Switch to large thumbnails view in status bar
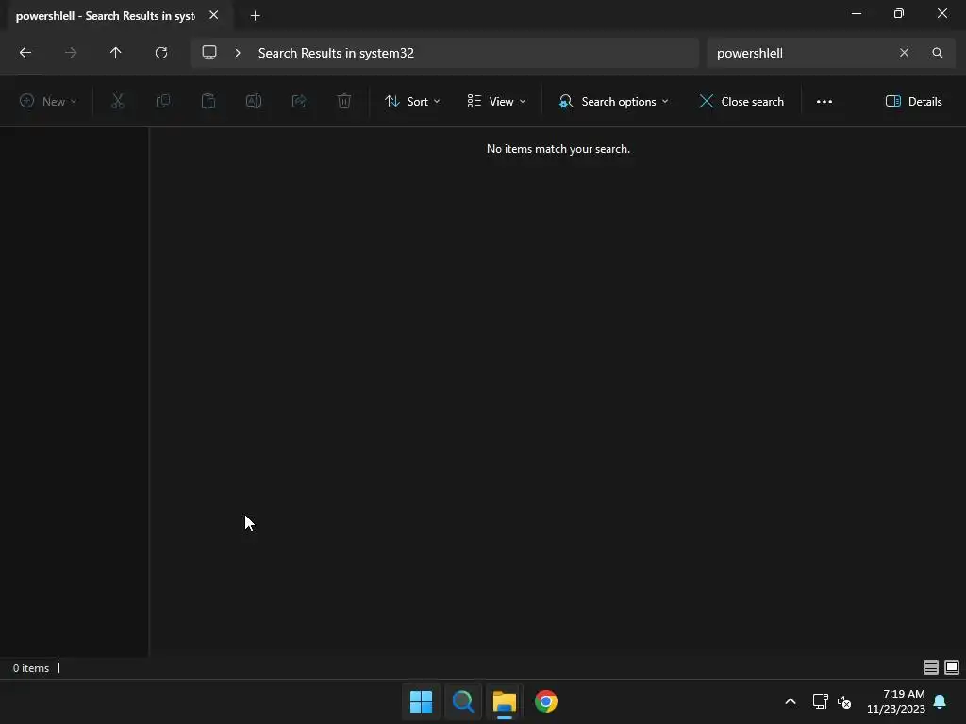This screenshot has height=724, width=966. tap(952, 667)
